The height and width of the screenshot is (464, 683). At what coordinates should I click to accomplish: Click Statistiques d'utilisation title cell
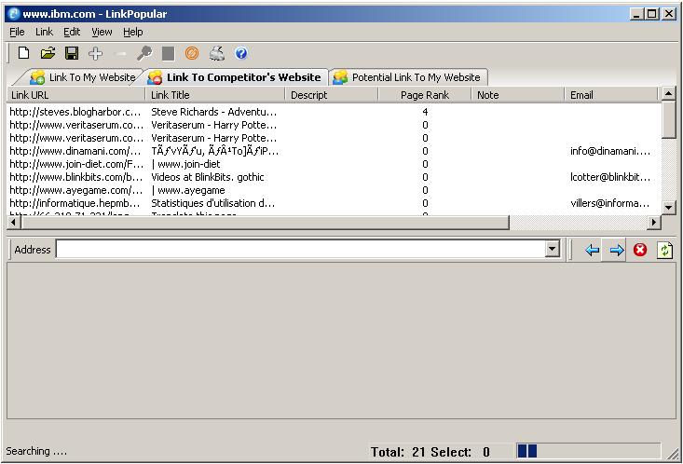click(213, 203)
